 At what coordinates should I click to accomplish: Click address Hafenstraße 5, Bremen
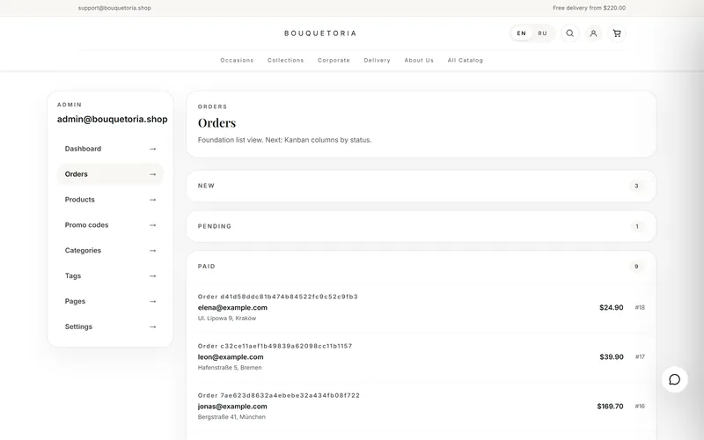pyautogui.click(x=230, y=368)
